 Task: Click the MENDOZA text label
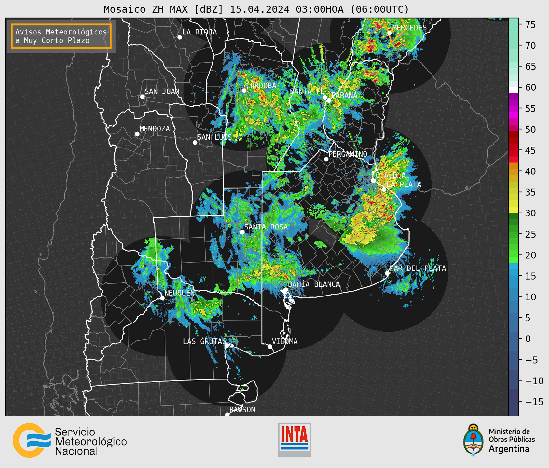pyautogui.click(x=155, y=129)
